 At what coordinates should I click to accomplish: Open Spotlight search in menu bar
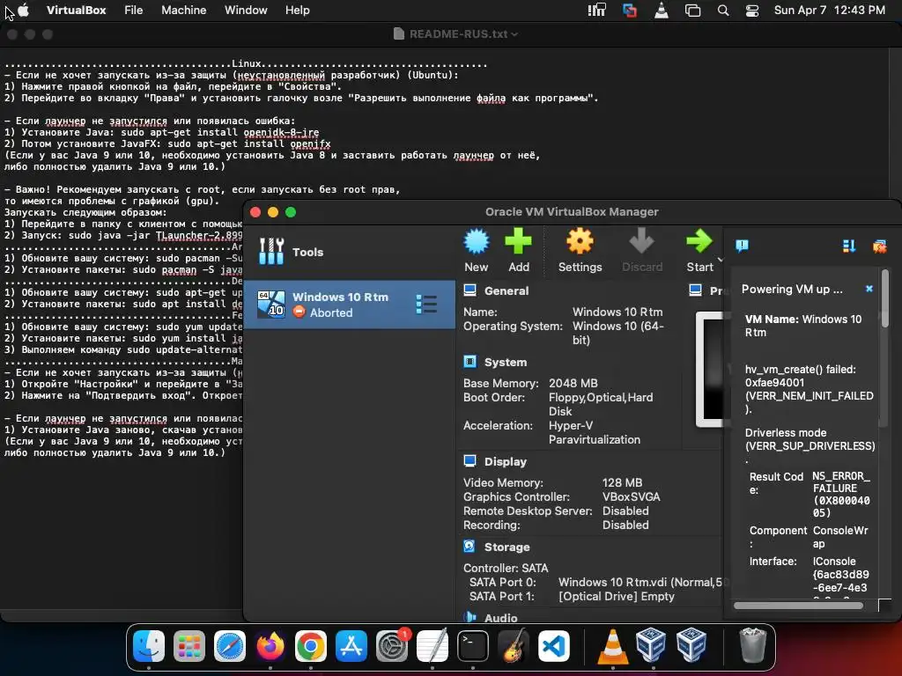[x=723, y=11]
